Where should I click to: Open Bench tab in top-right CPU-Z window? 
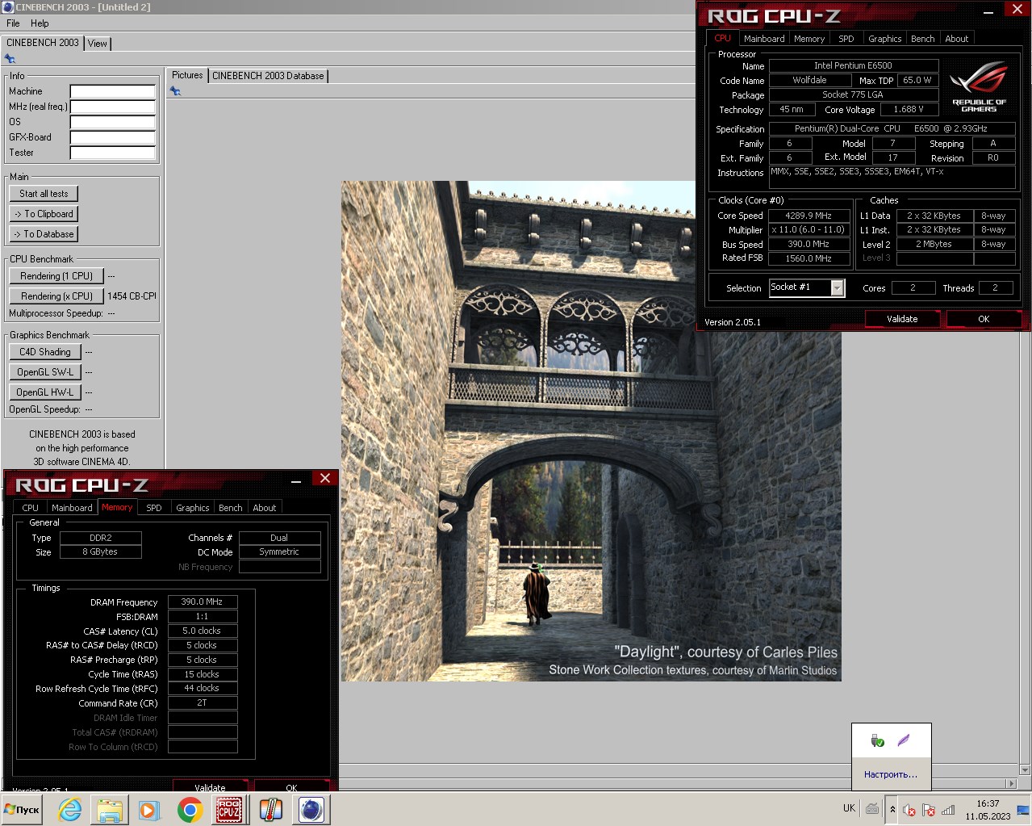click(923, 39)
